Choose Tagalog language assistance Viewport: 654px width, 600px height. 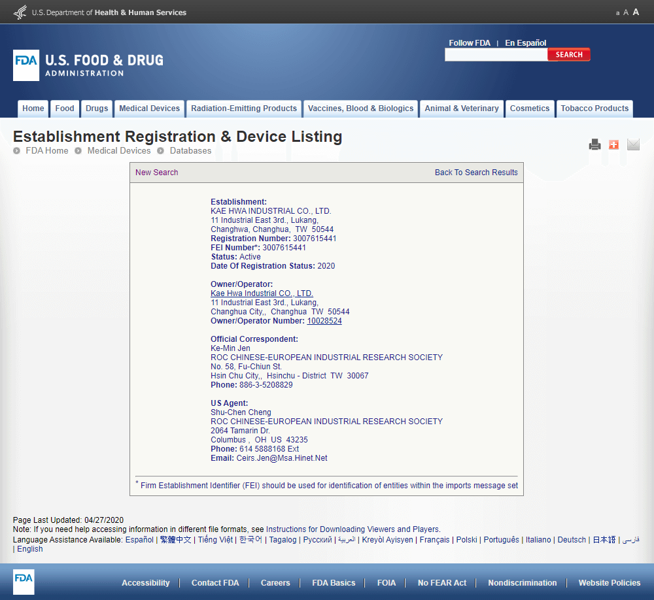click(x=283, y=539)
